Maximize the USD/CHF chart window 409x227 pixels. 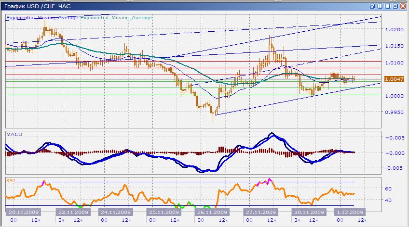[396, 6]
